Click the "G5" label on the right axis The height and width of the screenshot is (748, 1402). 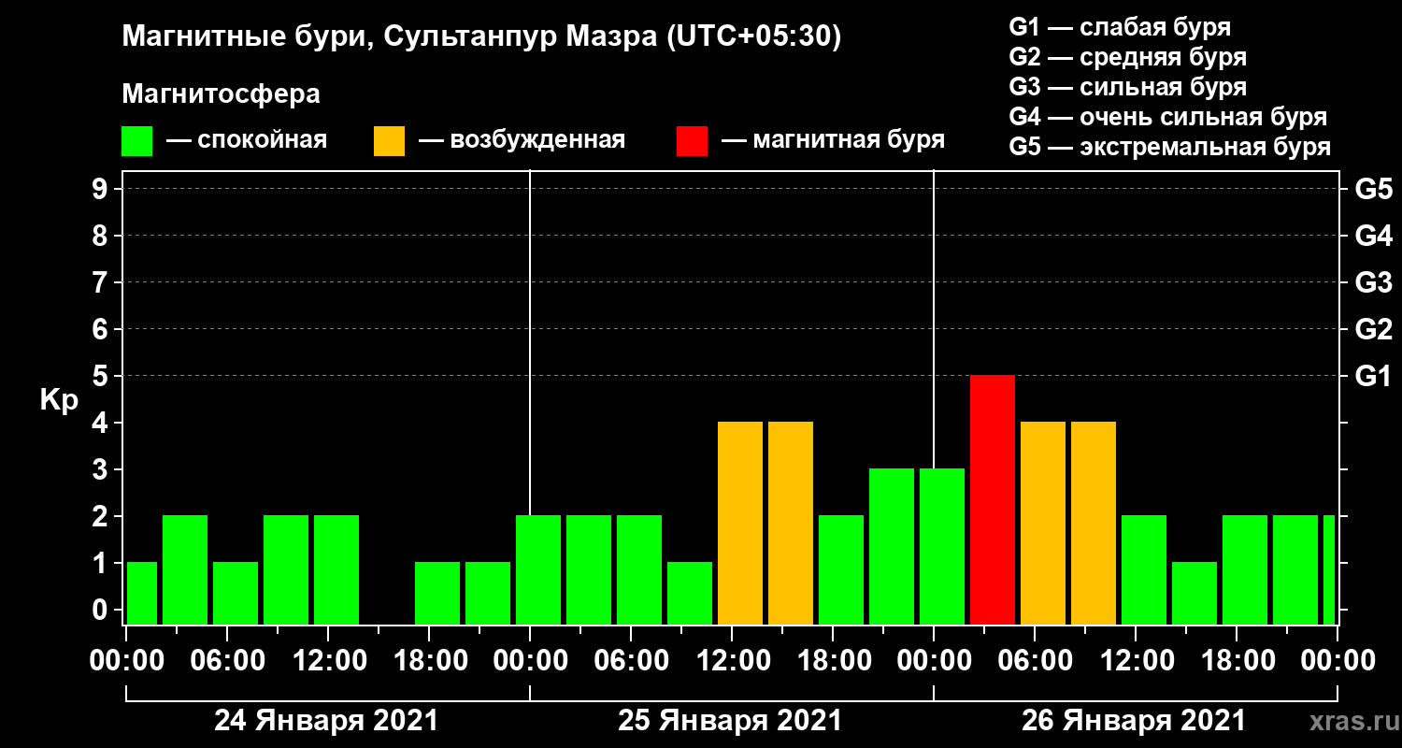coord(1373,189)
